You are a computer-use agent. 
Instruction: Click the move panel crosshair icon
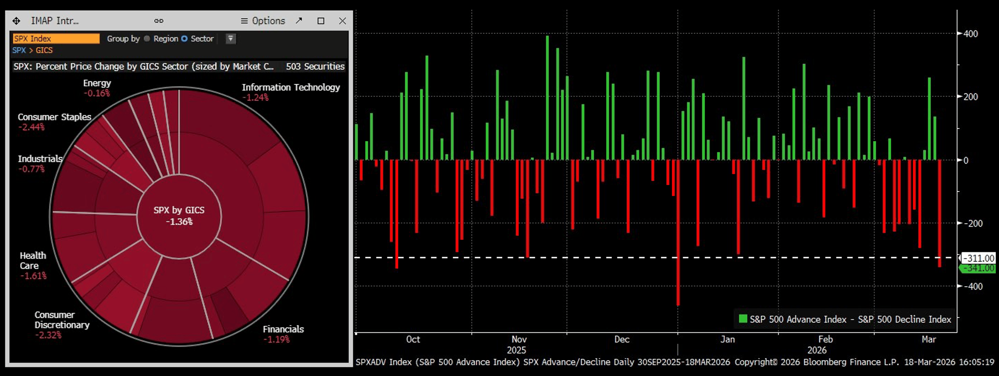16,21
